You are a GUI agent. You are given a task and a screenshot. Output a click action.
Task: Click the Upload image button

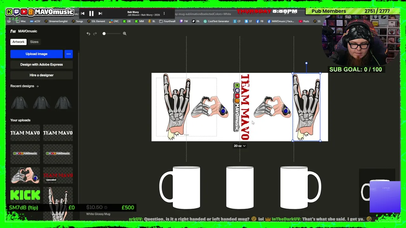coord(36,54)
